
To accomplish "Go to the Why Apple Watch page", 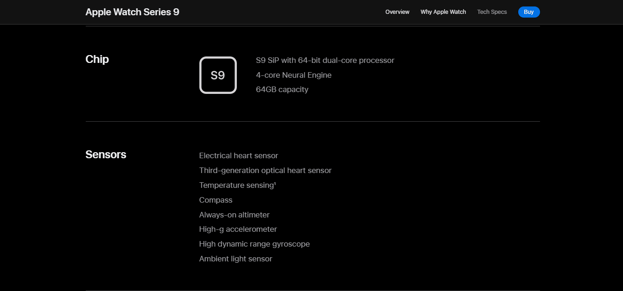I will coord(443,12).
